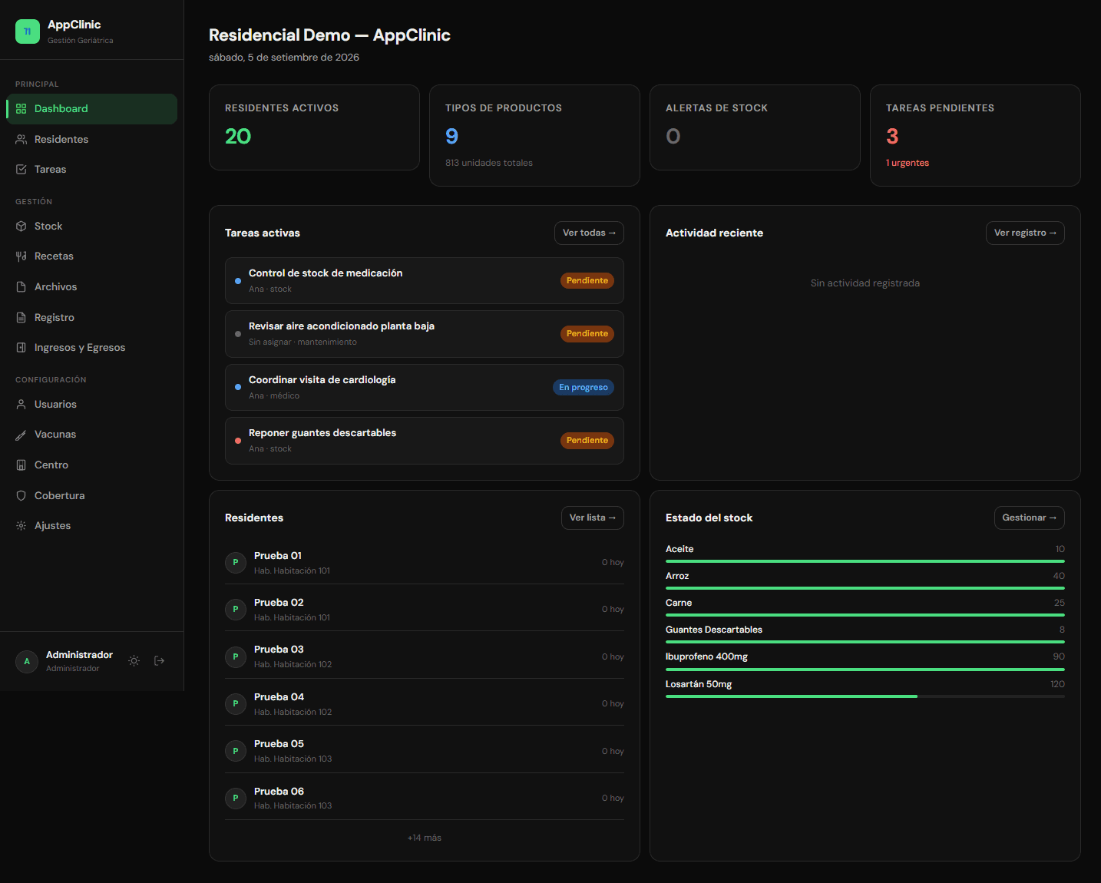Click the Vacunas syringe icon
The image size is (1101, 883).
pos(21,435)
